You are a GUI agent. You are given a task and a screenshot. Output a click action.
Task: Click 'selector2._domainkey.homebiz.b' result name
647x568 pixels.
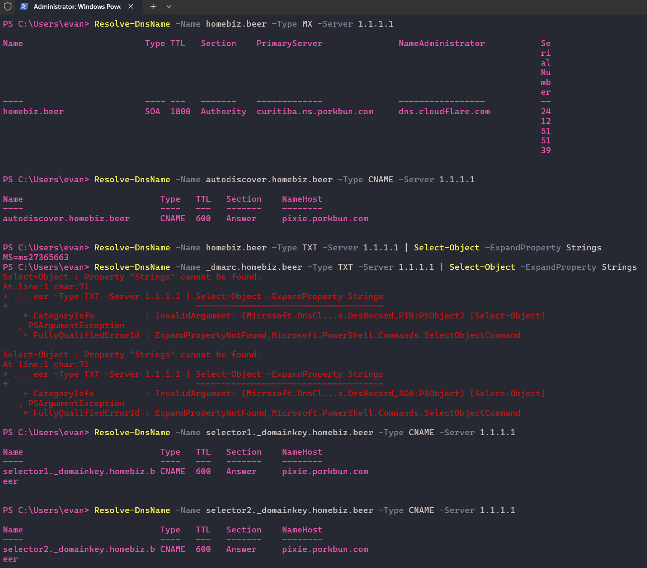point(79,549)
